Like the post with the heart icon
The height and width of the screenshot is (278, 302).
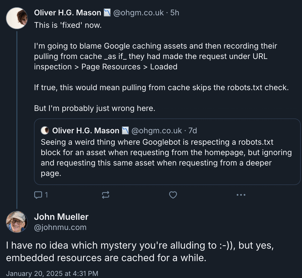coord(173,195)
